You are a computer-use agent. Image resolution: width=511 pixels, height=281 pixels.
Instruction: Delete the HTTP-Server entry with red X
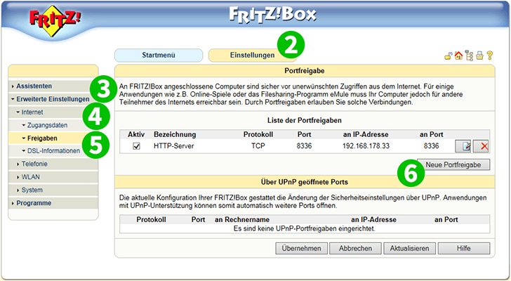point(481,146)
